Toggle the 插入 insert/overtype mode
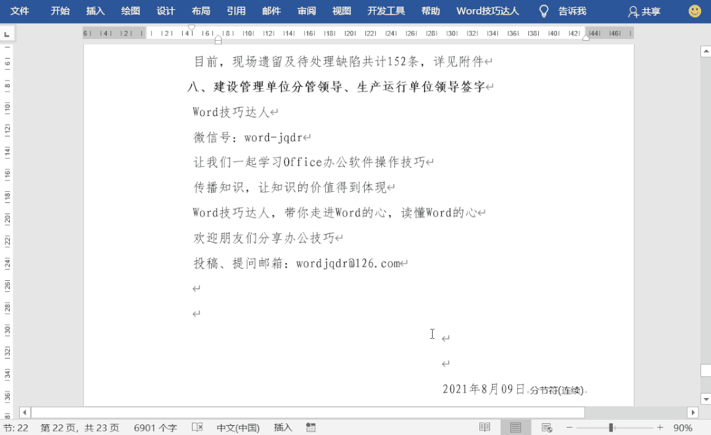The height and width of the screenshot is (435, 711). (283, 428)
